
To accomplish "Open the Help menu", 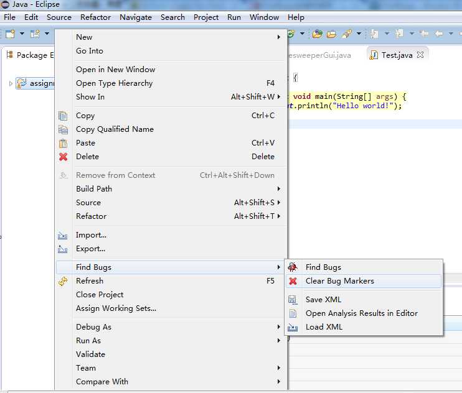I will coord(296,17).
